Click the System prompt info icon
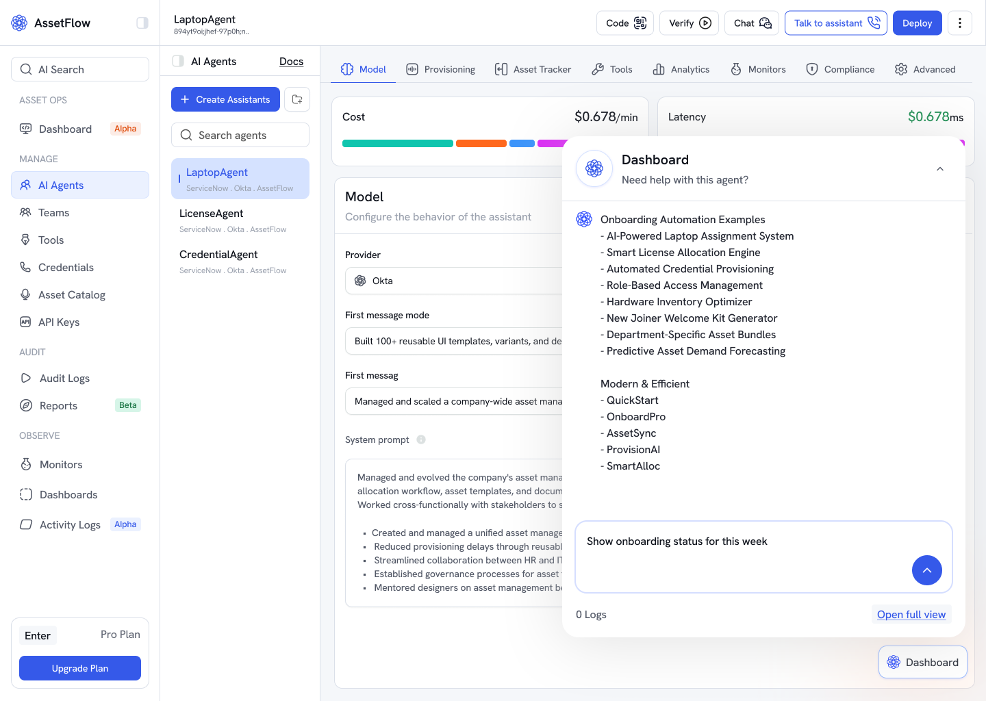This screenshot has width=986, height=701. click(x=421, y=439)
